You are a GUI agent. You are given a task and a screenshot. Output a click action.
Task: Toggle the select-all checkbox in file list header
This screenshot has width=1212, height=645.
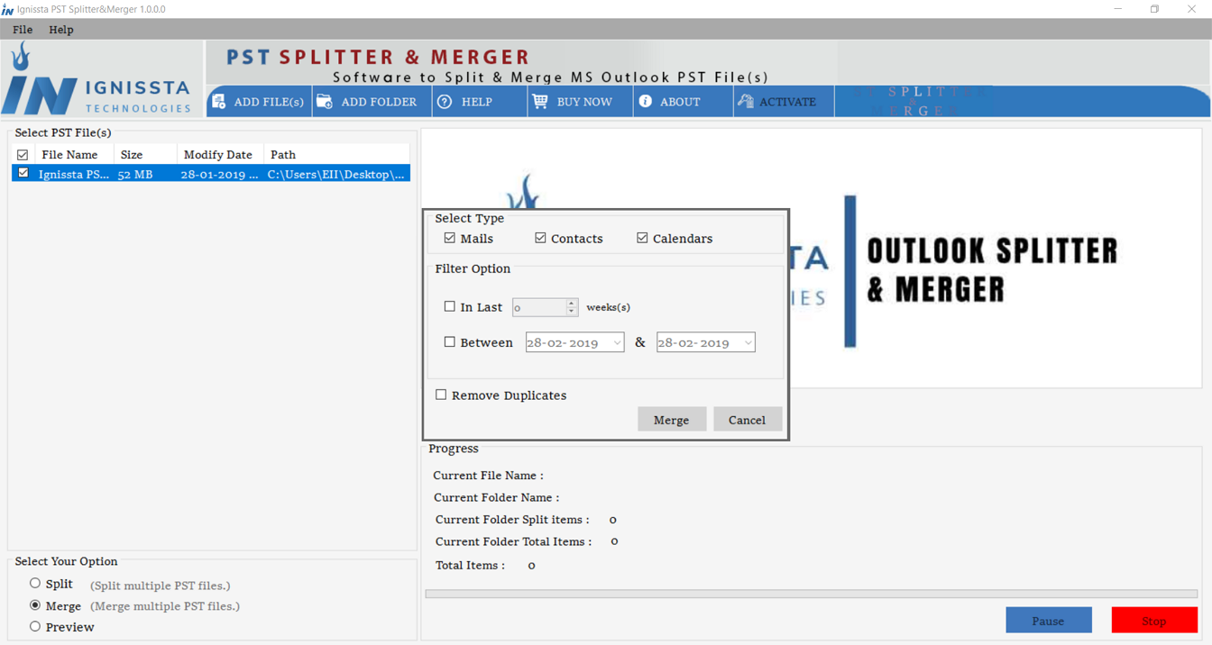(x=23, y=155)
